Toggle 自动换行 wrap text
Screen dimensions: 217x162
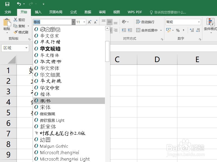pyautogui.click(x=145, y=22)
